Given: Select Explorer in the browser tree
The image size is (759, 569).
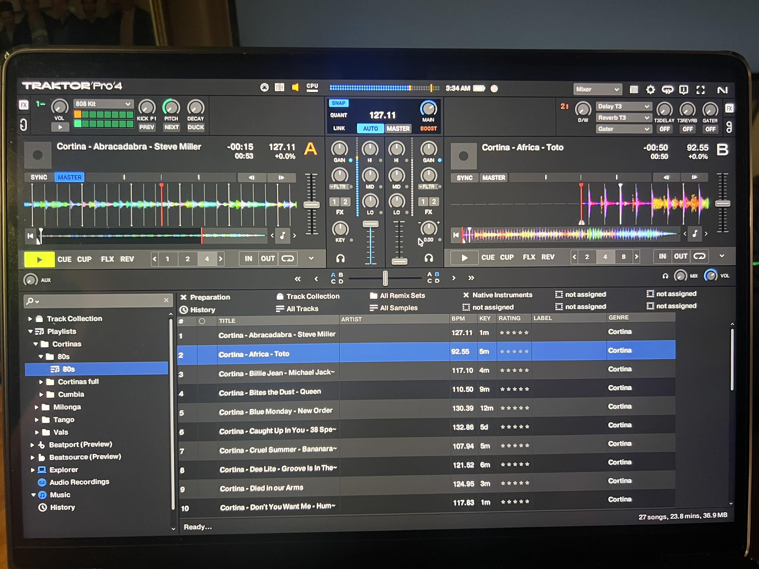Looking at the screenshot, I should 58,470.
